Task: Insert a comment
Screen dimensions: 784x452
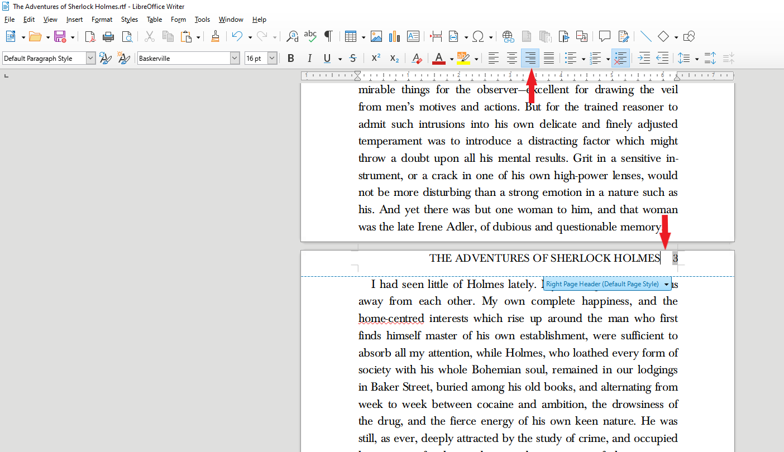Action: [x=605, y=37]
